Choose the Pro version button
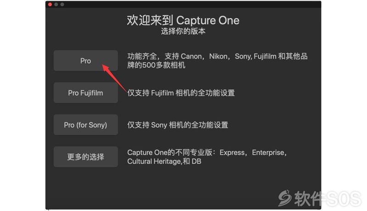Image resolution: width=367 pixels, height=211 pixels. pyautogui.click(x=86, y=61)
